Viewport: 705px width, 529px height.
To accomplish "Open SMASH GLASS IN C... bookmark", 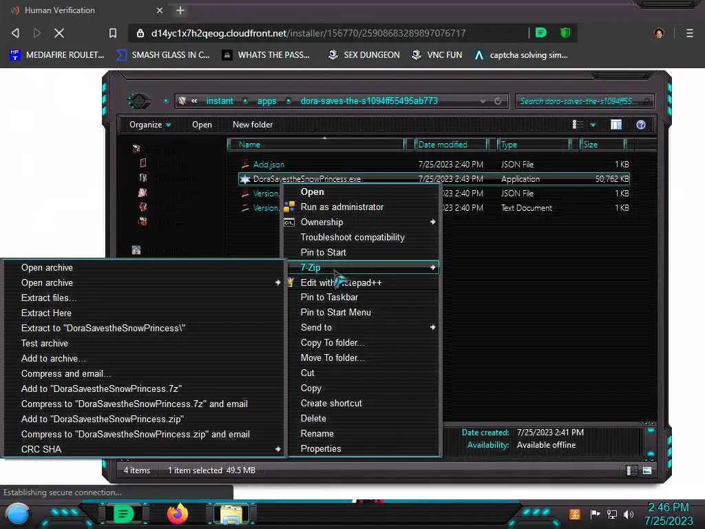I will tap(163, 55).
